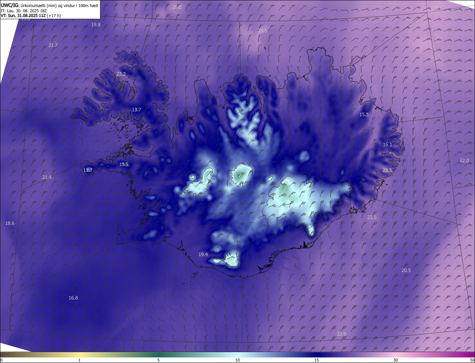
Task: Select the 25.0 value label
Action: (x=177, y=7)
